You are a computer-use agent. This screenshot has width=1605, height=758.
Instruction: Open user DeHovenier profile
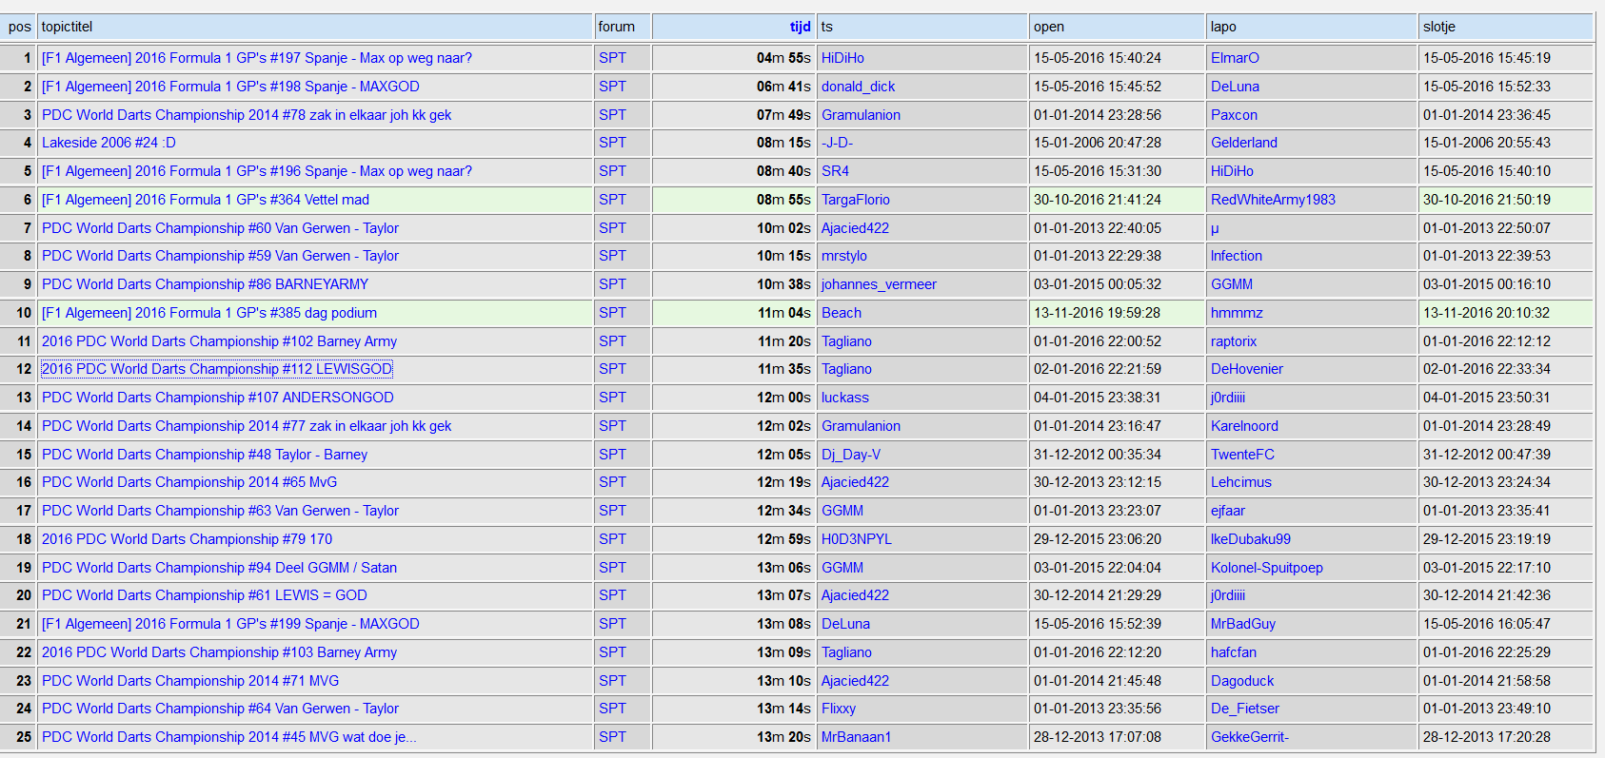click(1247, 369)
